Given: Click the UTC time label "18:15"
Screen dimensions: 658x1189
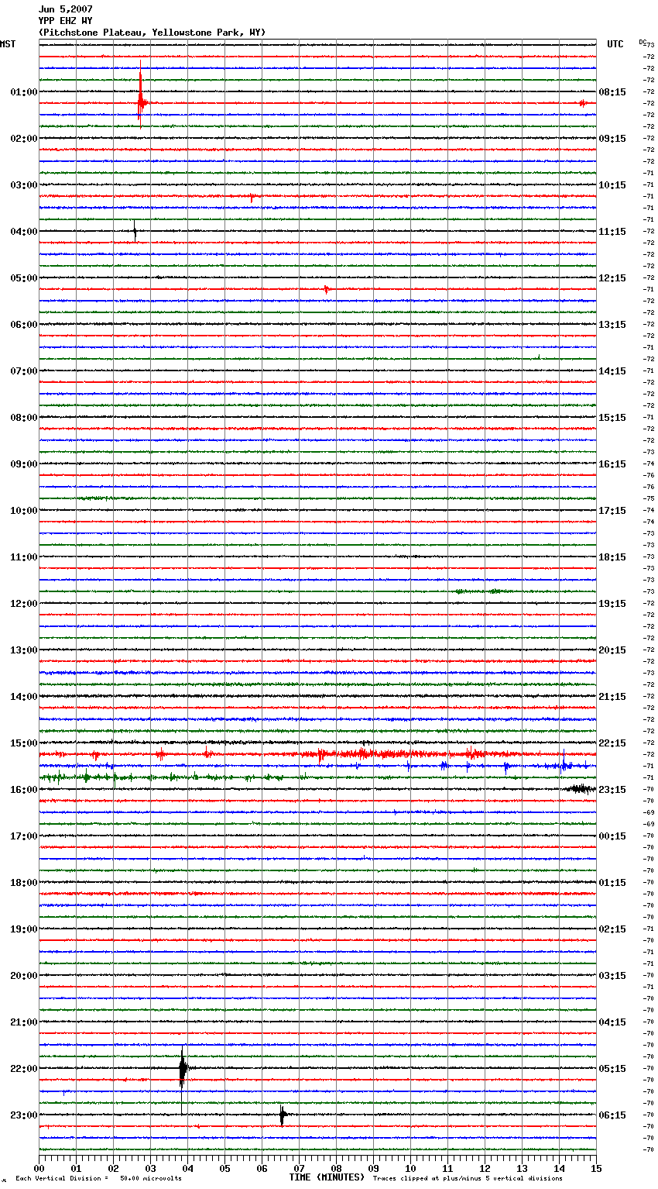Looking at the screenshot, I should [612, 557].
